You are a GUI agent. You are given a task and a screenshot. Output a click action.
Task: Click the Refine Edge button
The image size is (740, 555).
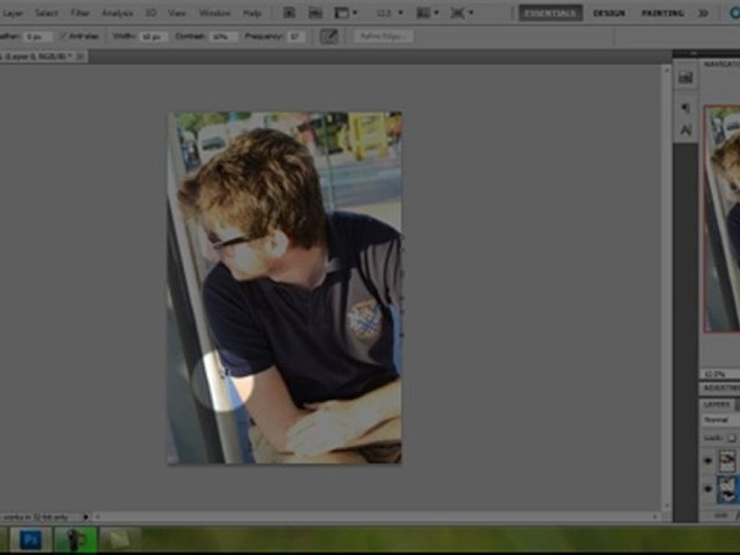click(x=383, y=36)
